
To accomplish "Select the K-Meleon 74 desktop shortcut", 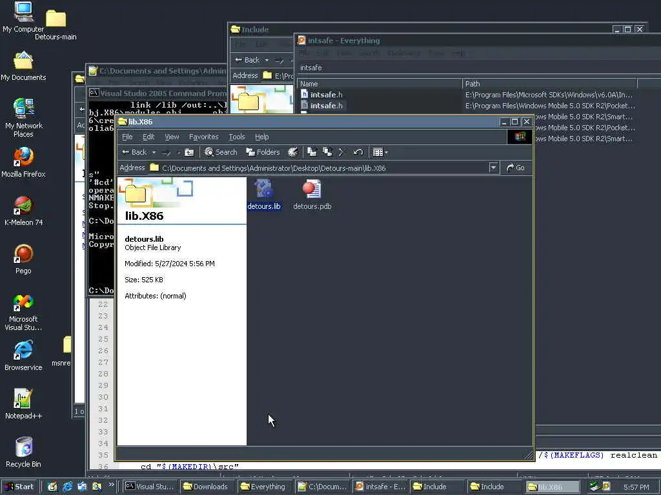I will tap(23, 211).
